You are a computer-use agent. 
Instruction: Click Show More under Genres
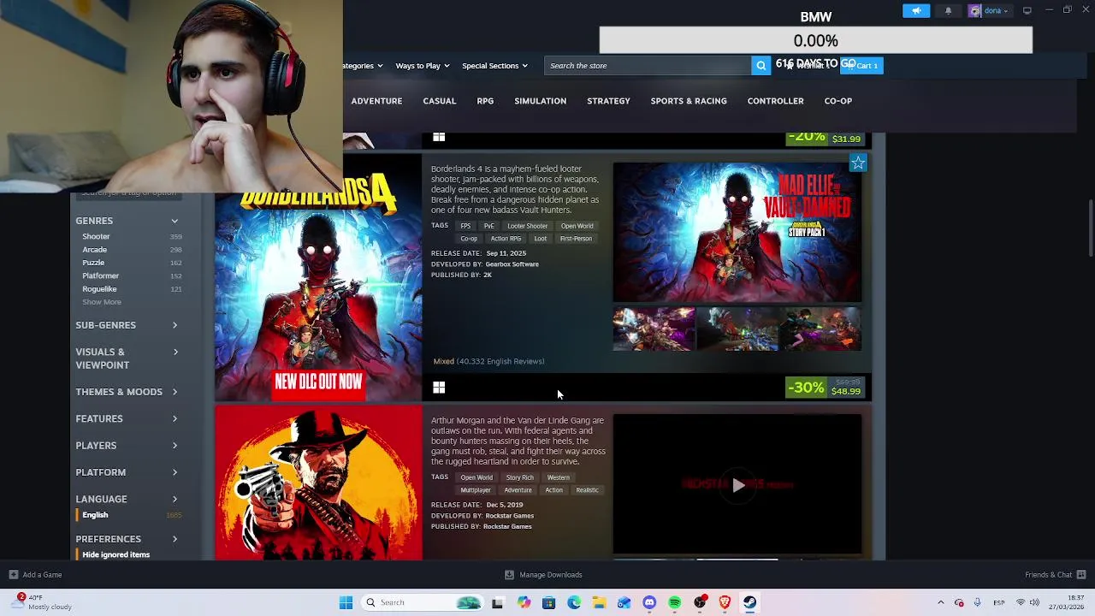[x=102, y=302]
